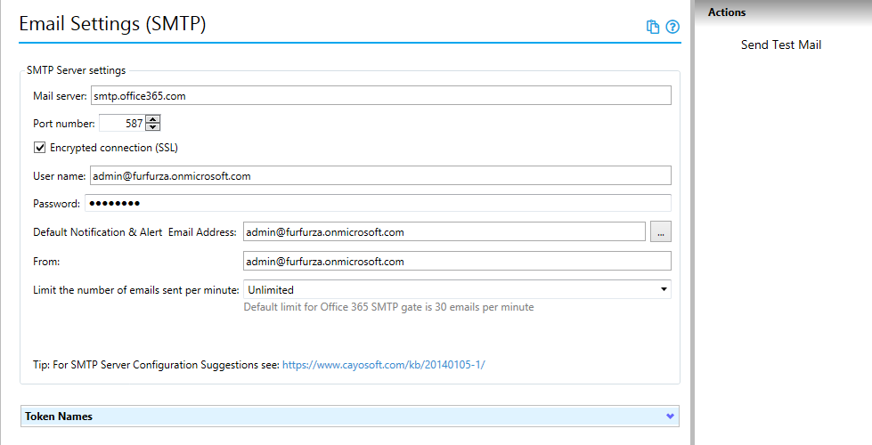Click the copy/paste settings icon
The width and height of the screenshot is (872, 445).
(x=652, y=27)
